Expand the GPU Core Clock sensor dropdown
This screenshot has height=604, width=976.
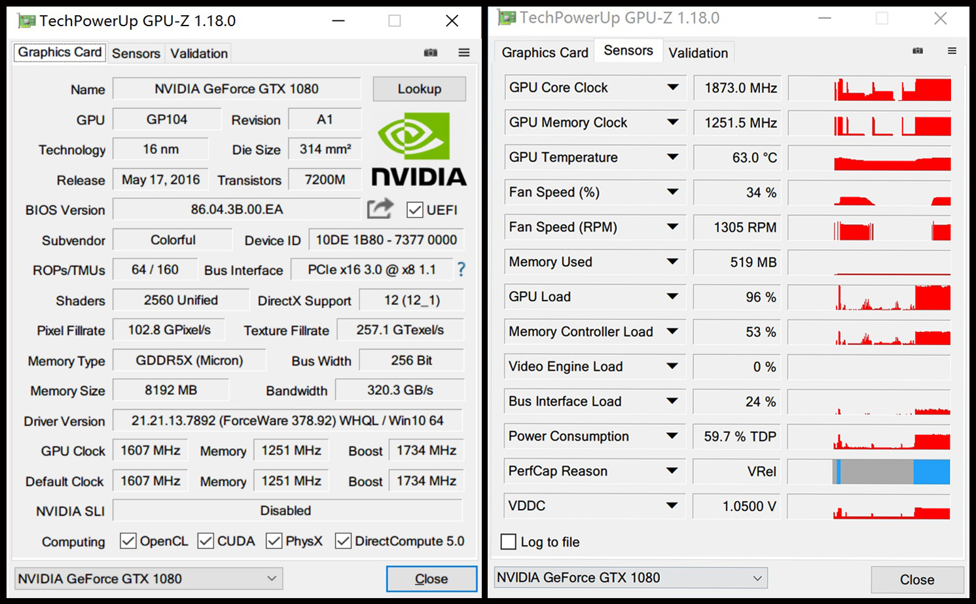pyautogui.click(x=672, y=87)
